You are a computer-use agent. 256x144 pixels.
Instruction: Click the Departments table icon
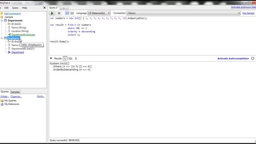click(x=5, y=20)
